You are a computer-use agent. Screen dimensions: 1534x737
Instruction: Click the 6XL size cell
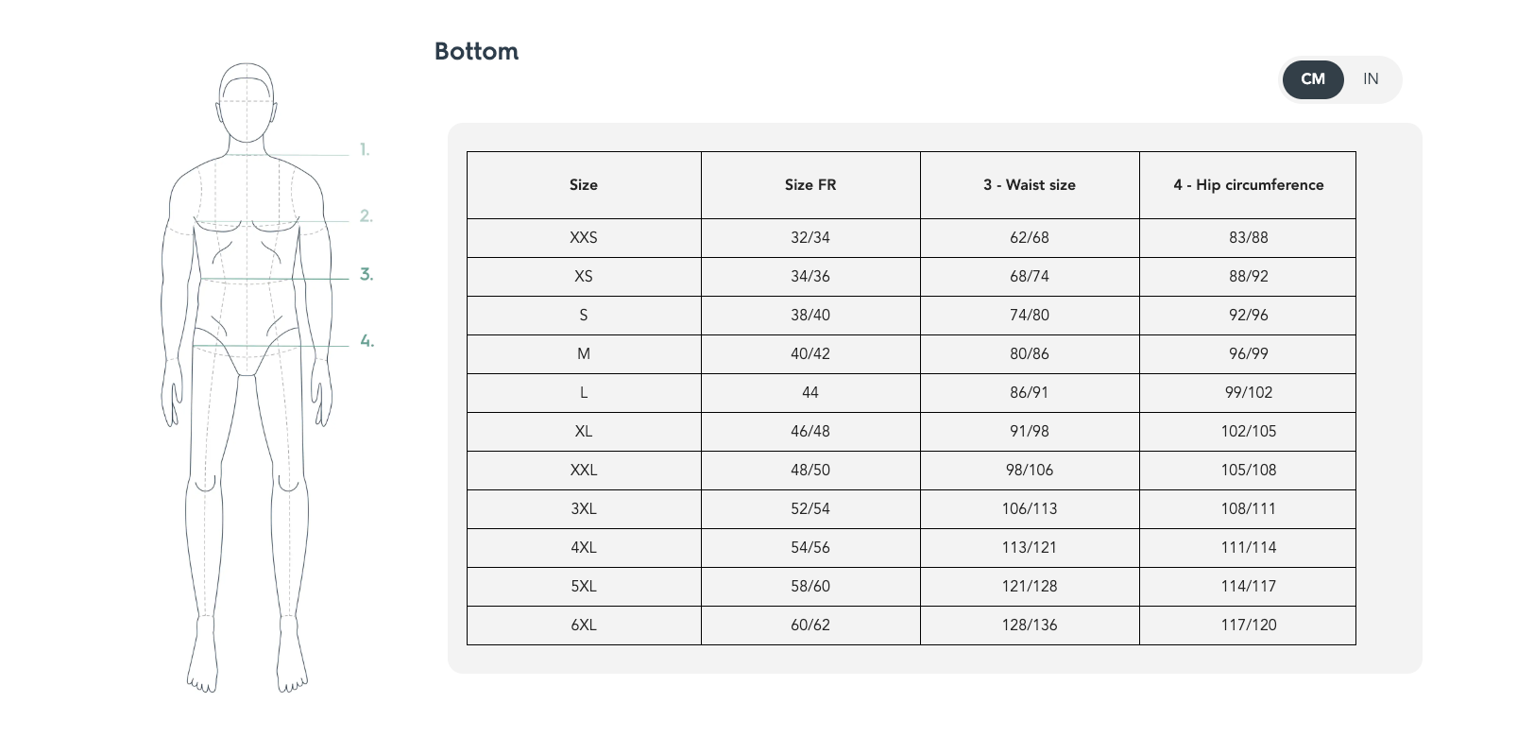coord(584,625)
